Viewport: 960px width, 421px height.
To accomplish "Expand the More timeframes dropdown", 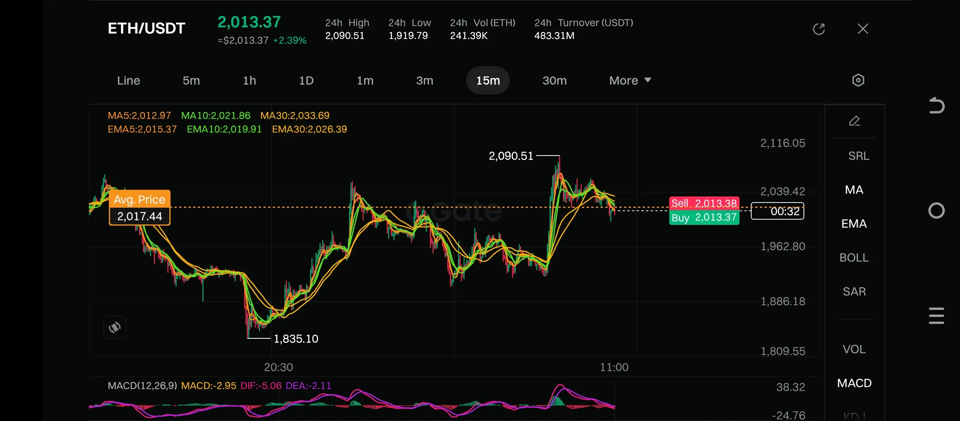I will click(x=630, y=80).
